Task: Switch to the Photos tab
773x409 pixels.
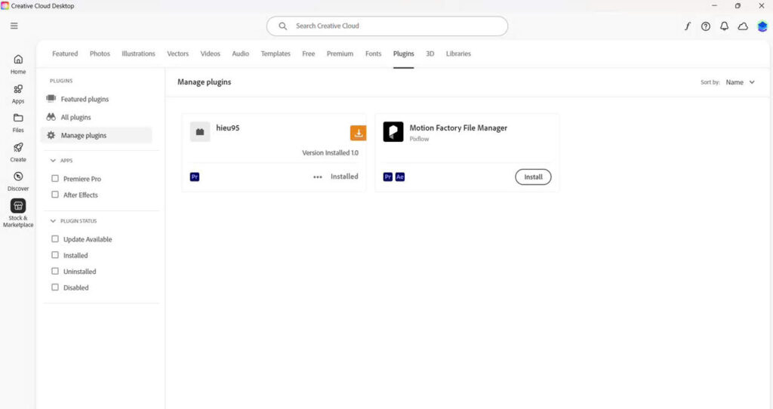Action: tap(100, 54)
